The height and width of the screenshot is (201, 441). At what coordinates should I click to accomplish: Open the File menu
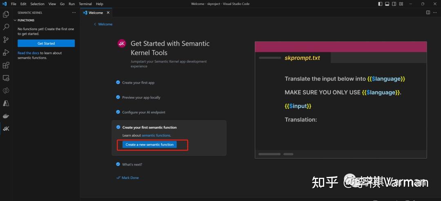point(13,4)
